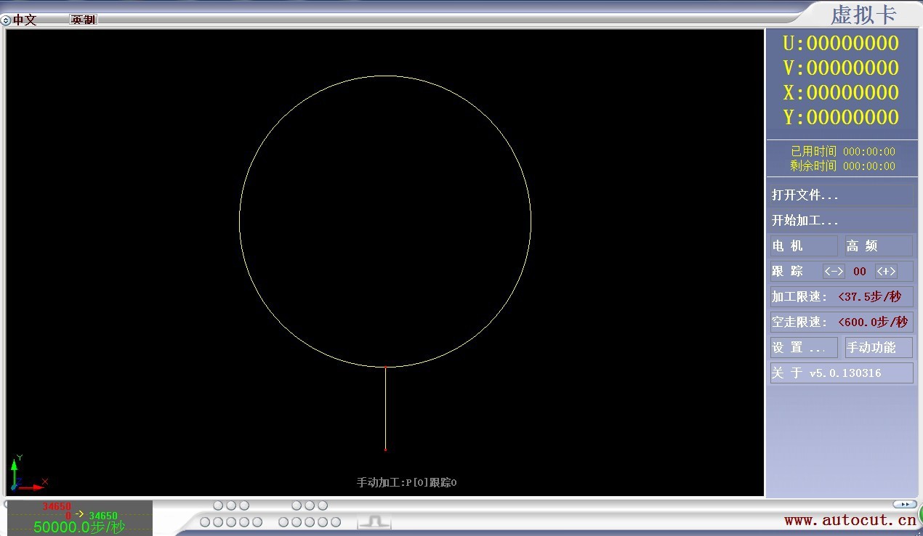This screenshot has width=923, height=536.
Task: Click the fast-forward arrows icon at bottom right
Action: [904, 504]
